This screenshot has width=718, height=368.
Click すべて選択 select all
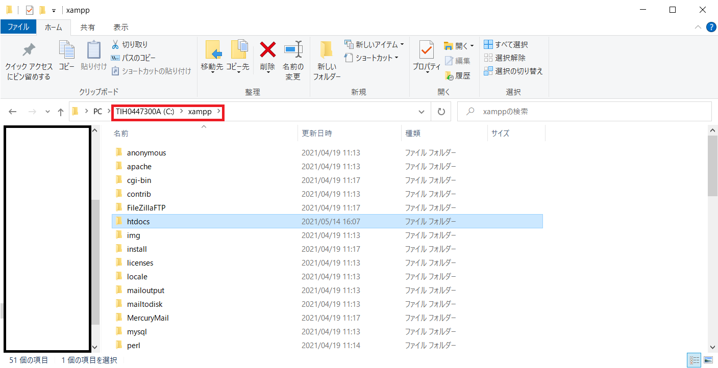coord(506,44)
